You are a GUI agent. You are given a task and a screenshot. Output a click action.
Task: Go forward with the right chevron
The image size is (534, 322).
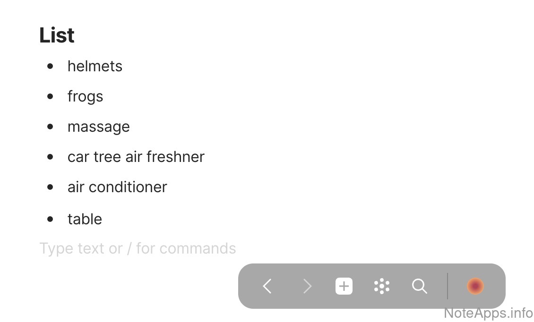(x=307, y=286)
